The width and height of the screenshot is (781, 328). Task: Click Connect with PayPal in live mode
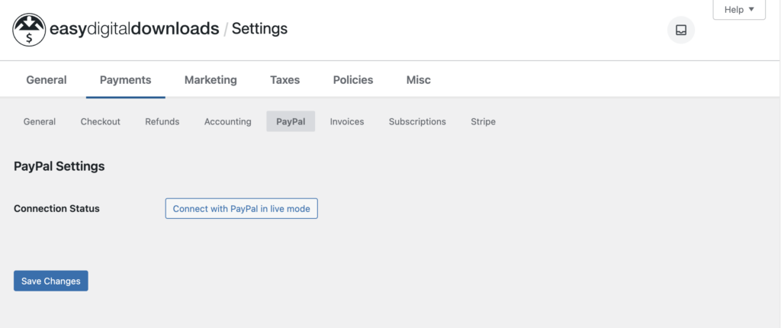click(x=242, y=208)
